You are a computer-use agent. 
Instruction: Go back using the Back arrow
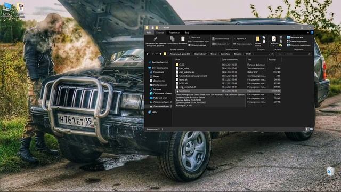coord(148,54)
